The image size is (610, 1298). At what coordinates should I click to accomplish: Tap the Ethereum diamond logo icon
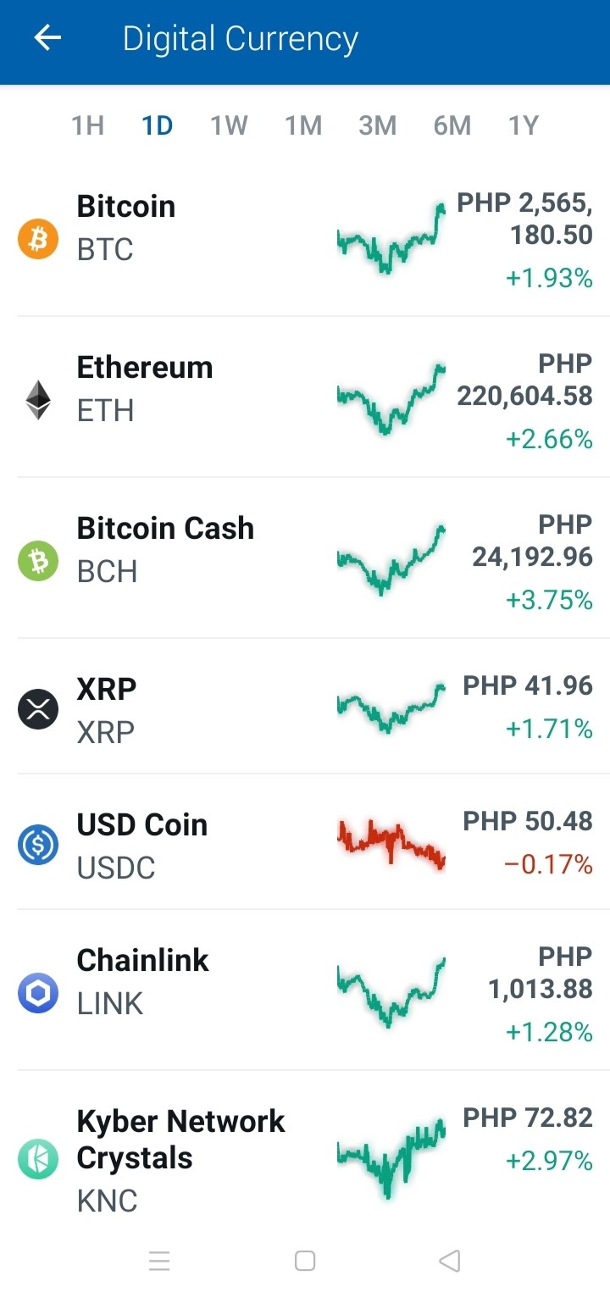click(x=38, y=400)
